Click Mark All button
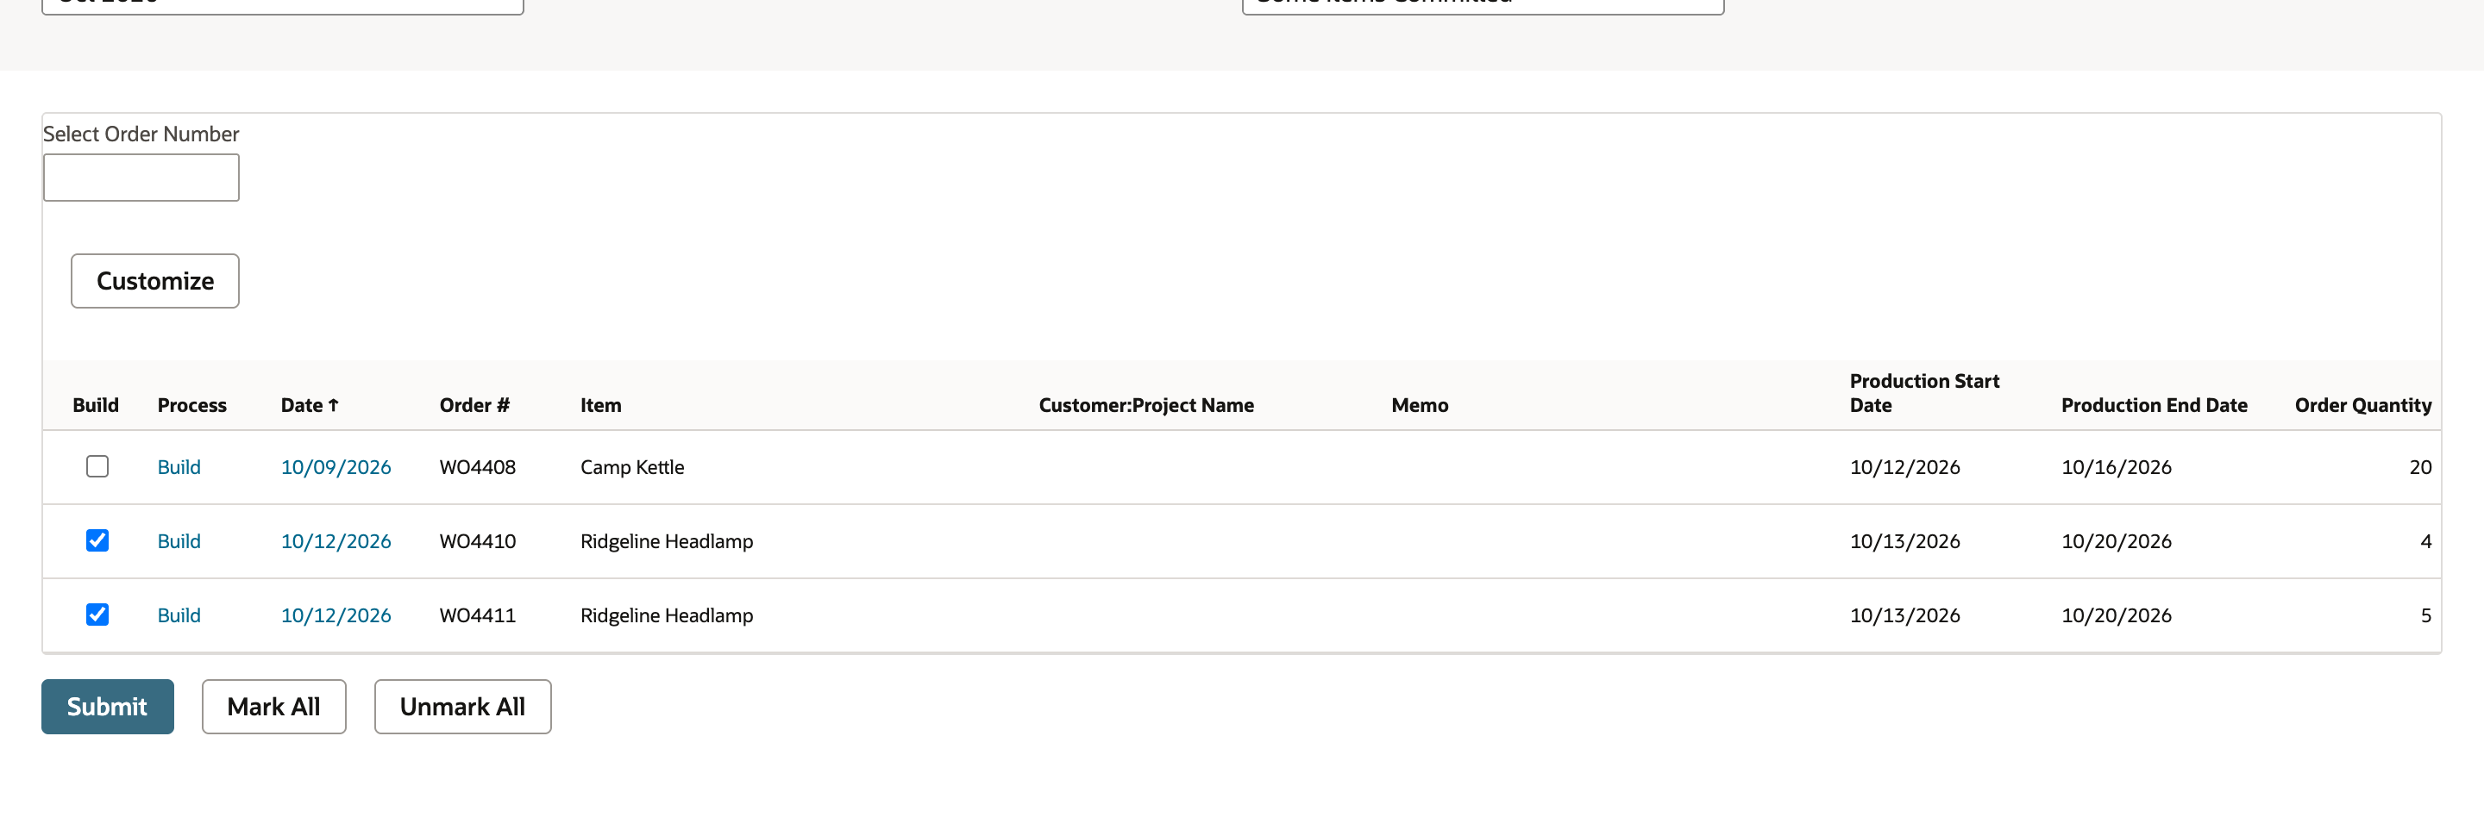Screen dimensions: 2484x836 pos(274,706)
